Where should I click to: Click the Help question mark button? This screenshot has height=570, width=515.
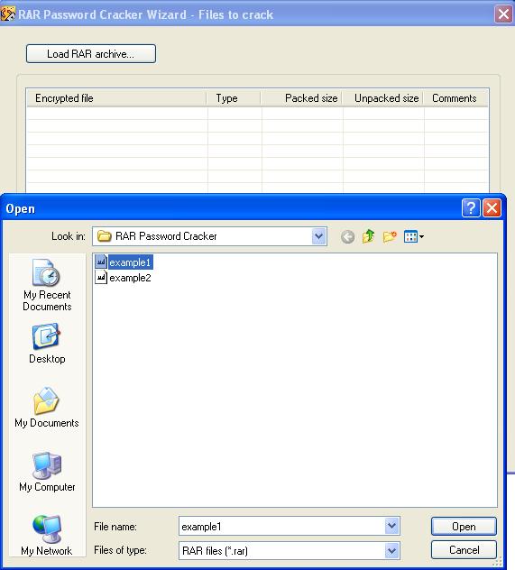tap(471, 208)
